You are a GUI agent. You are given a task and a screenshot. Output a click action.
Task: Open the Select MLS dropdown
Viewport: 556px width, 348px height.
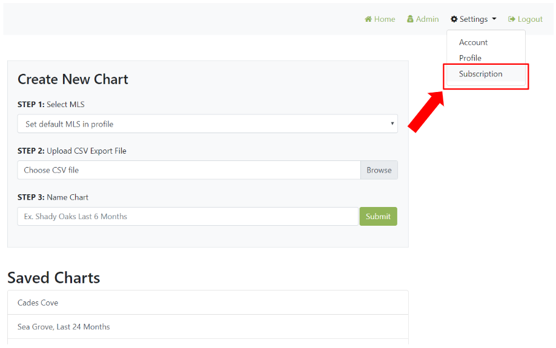pos(207,123)
